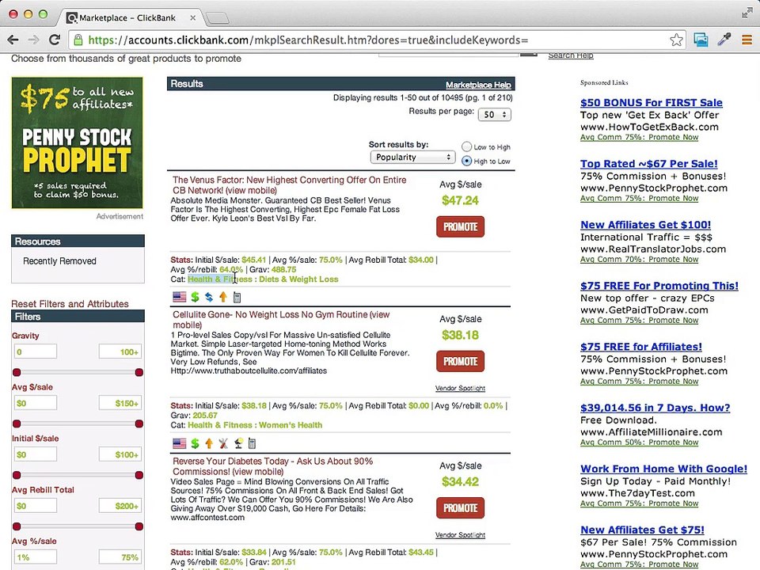Click the green SSL padlock icon
760x570 pixels.
[x=78, y=40]
